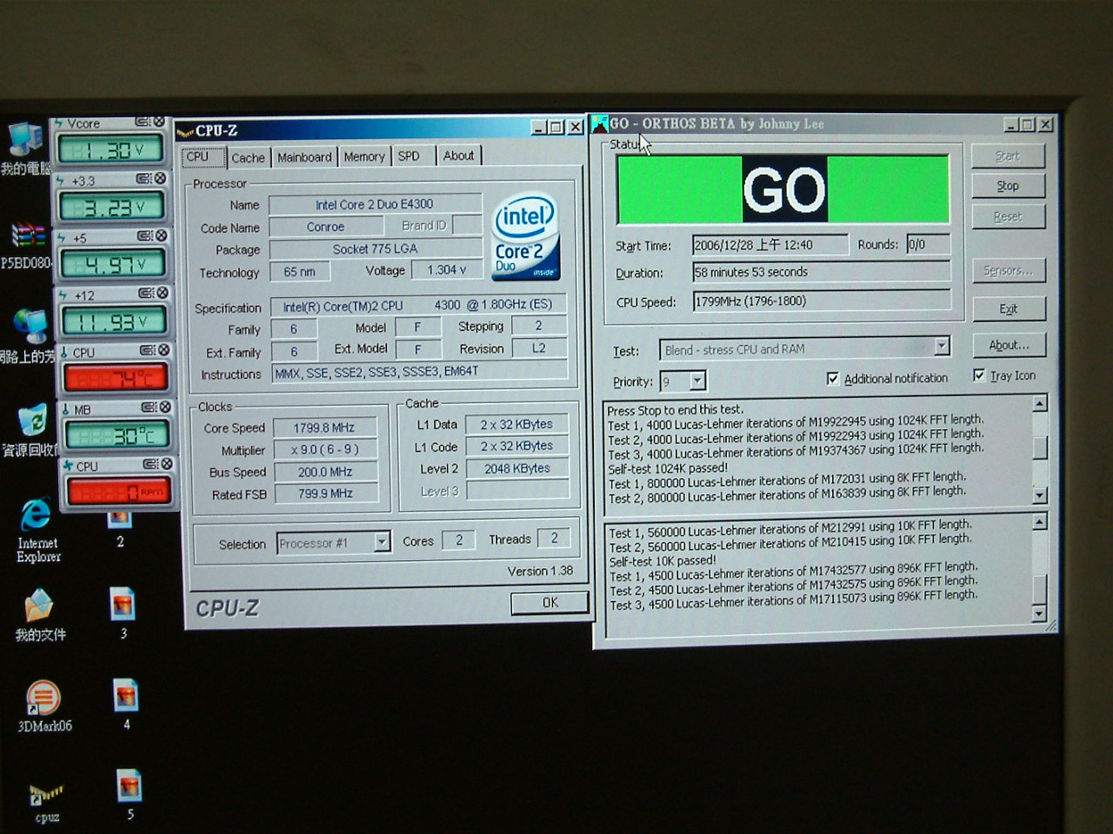1113x834 pixels.
Task: Select the network neighborhood desktop icon
Action: [28, 335]
